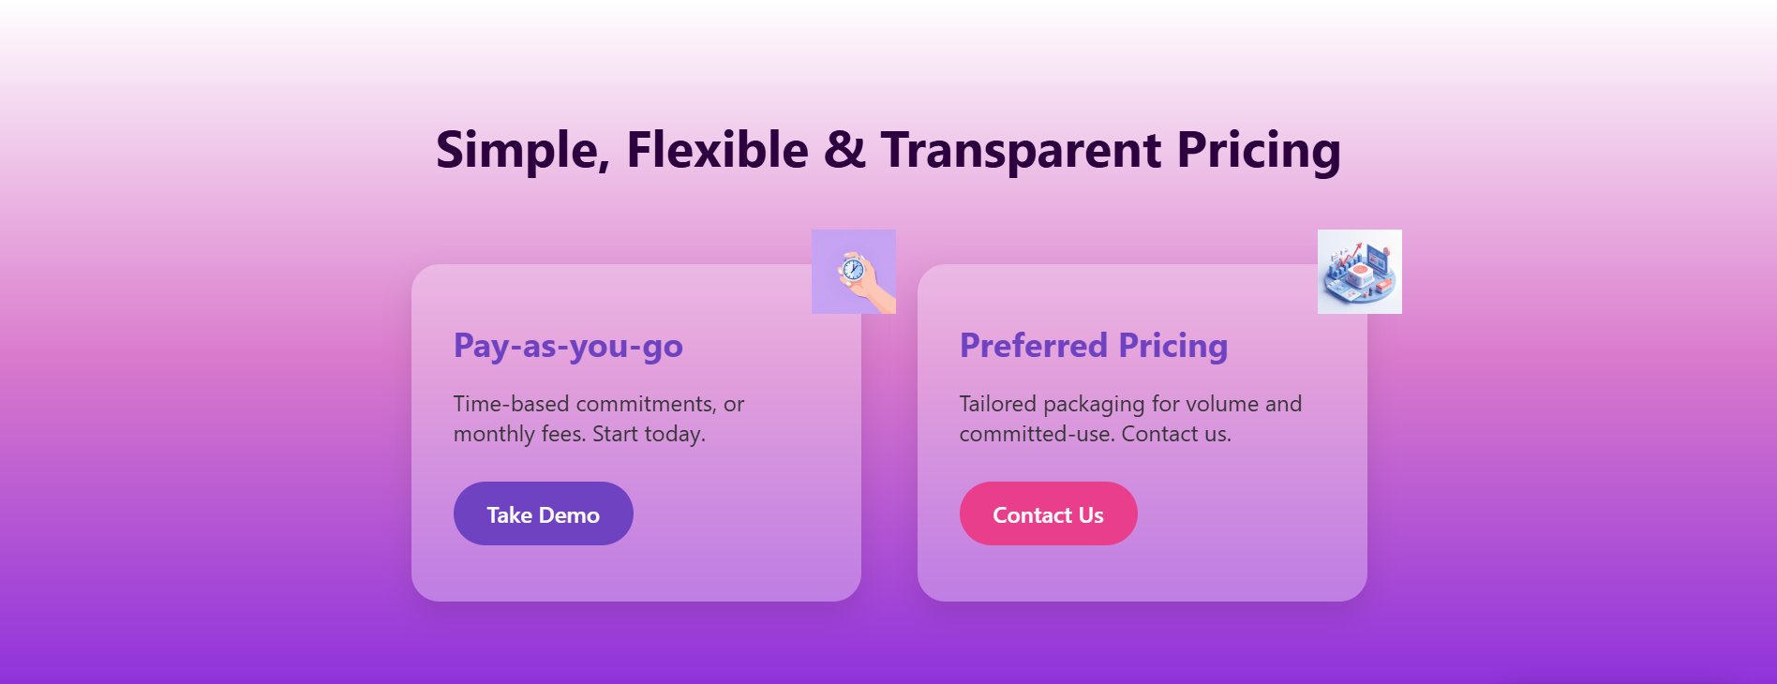1777x684 pixels.
Task: Click the stopwatch icon on Pay-as-you-go card
Action: [853, 272]
